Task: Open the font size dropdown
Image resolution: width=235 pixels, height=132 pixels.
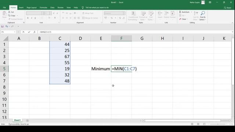Action: [51, 13]
